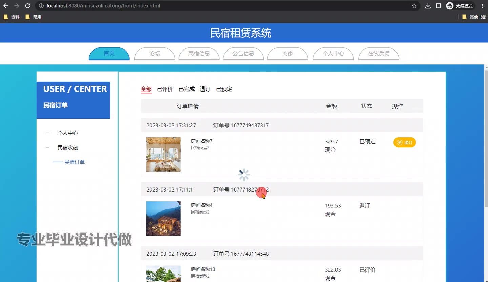This screenshot has height=282, width=488.
Task: Open the 常用 bookmark folder
Action: click(x=33, y=17)
